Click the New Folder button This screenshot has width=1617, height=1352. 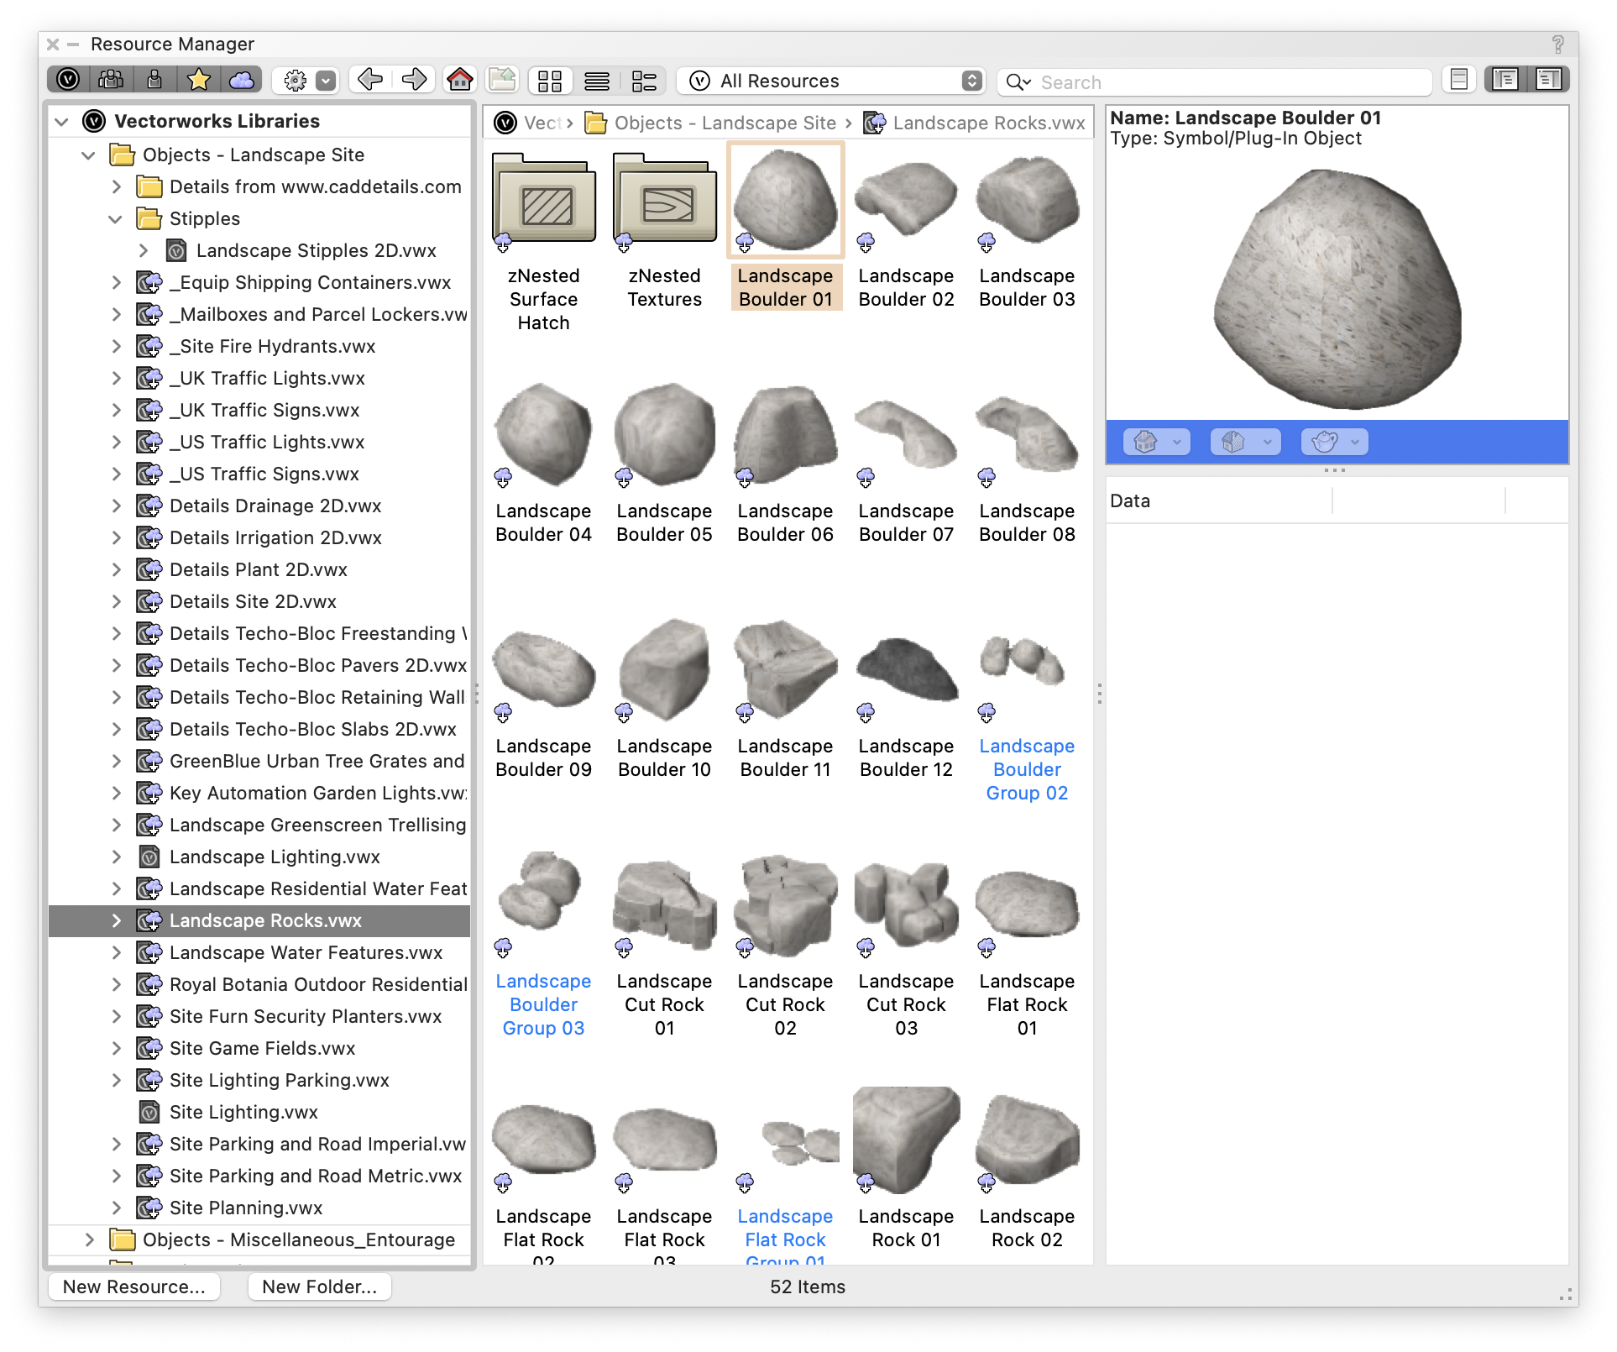coord(319,1286)
